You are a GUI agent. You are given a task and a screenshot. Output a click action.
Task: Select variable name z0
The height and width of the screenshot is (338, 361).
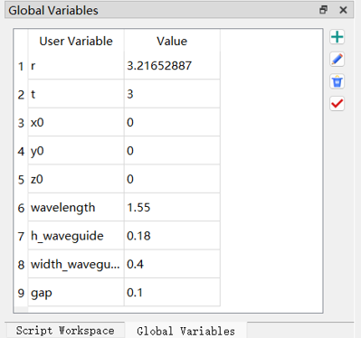(76, 179)
